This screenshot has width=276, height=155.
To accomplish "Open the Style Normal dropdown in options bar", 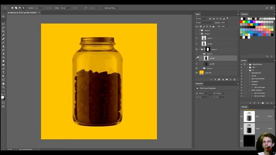I will click(x=65, y=8).
